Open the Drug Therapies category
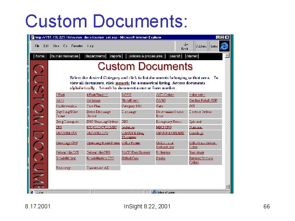295x221 pixels. tap(67, 122)
